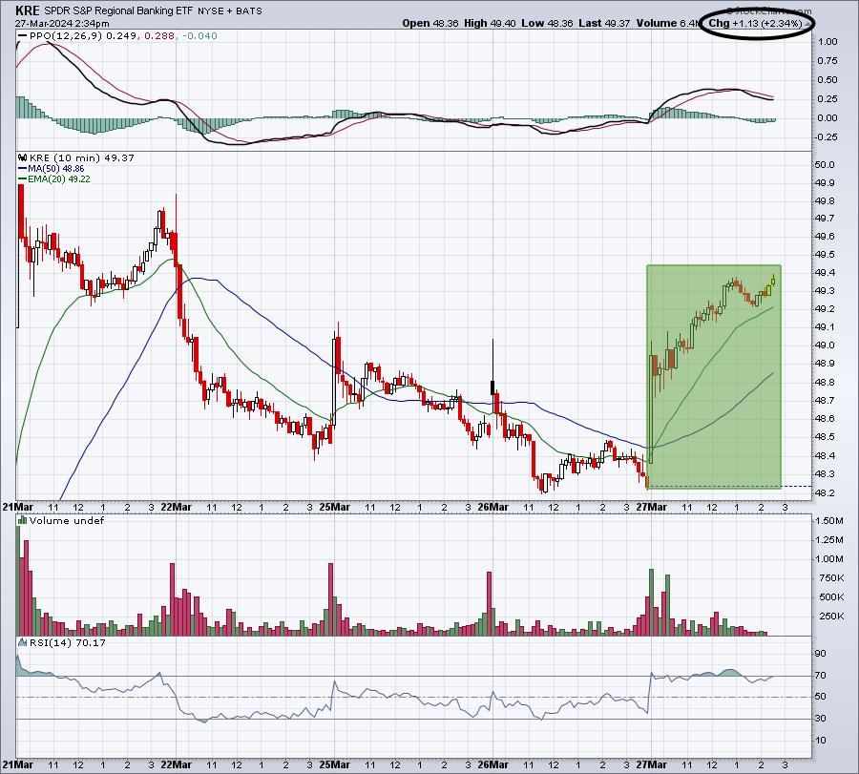This screenshot has width=859, height=774.
Task: Click the line icon beside RSI(14) 70.17
Action: click(23, 642)
